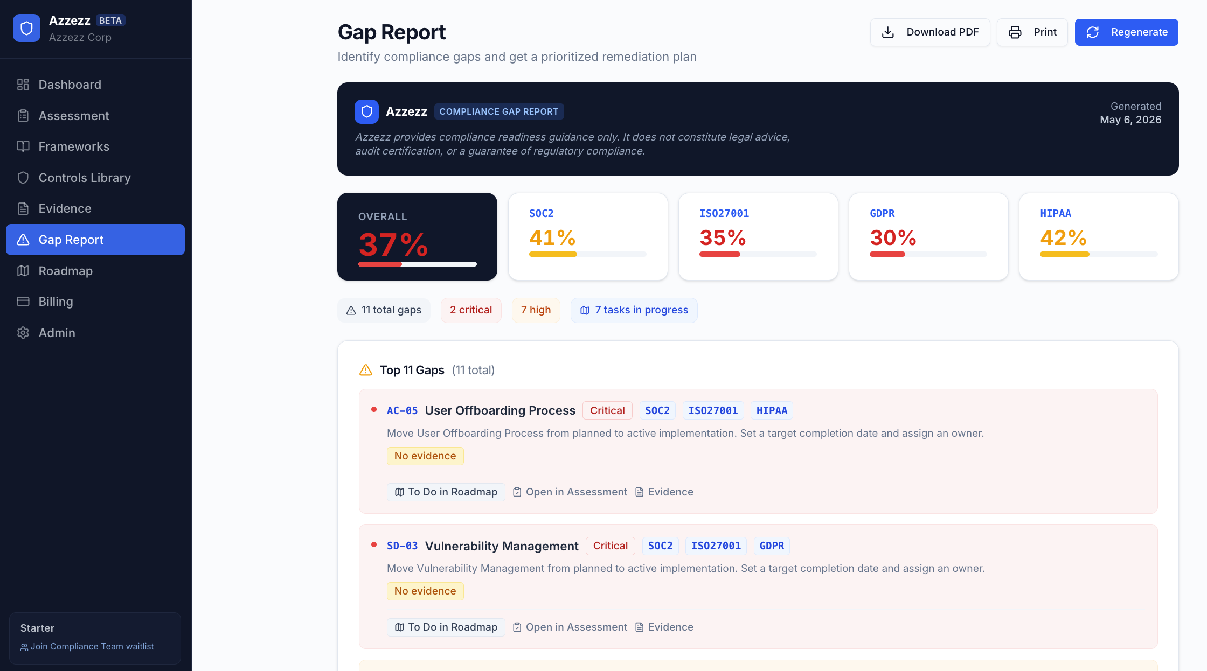Screen dimensions: 1207x671
Task: Click the Azzezz shield logo in sidebar
Action: tap(26, 28)
